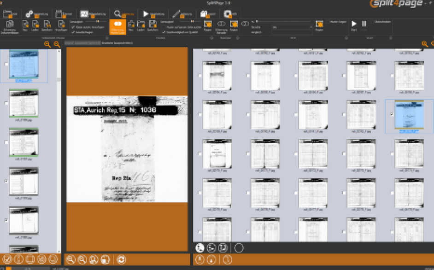Select the blue highlighted thumbnail in right grid
This screenshot has width=434, height=270.
click(x=409, y=114)
